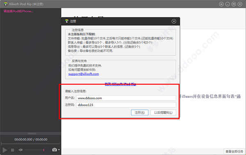Click the 00:00:00.000 / 00:00:00 time display
The width and height of the screenshot is (246, 155).
pos(31,139)
